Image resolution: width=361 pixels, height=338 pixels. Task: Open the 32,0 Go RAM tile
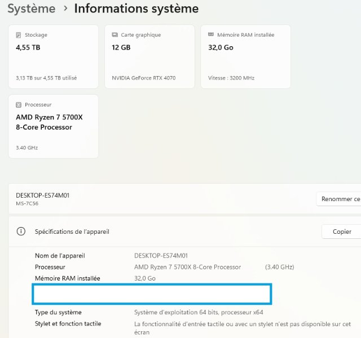(x=245, y=56)
